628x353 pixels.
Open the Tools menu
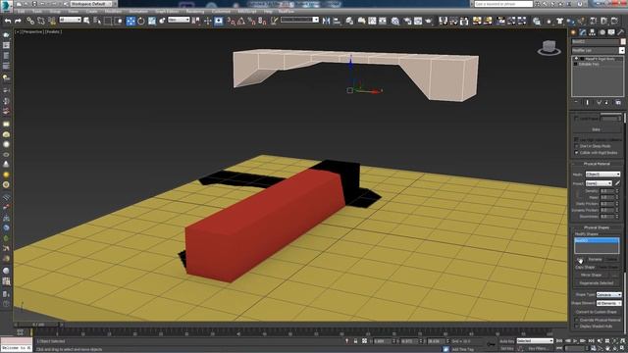point(37,12)
